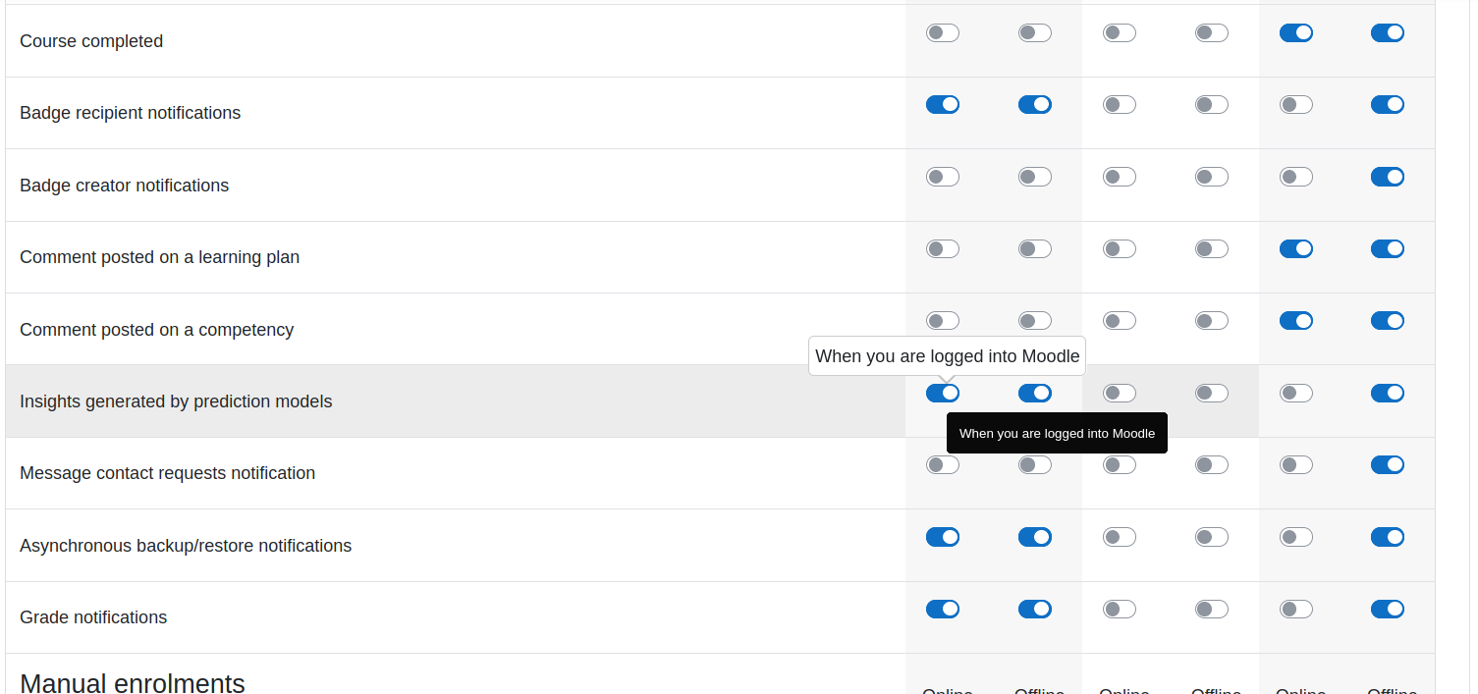Enable first Online toggle for Badge creator notifications

pyautogui.click(x=943, y=177)
